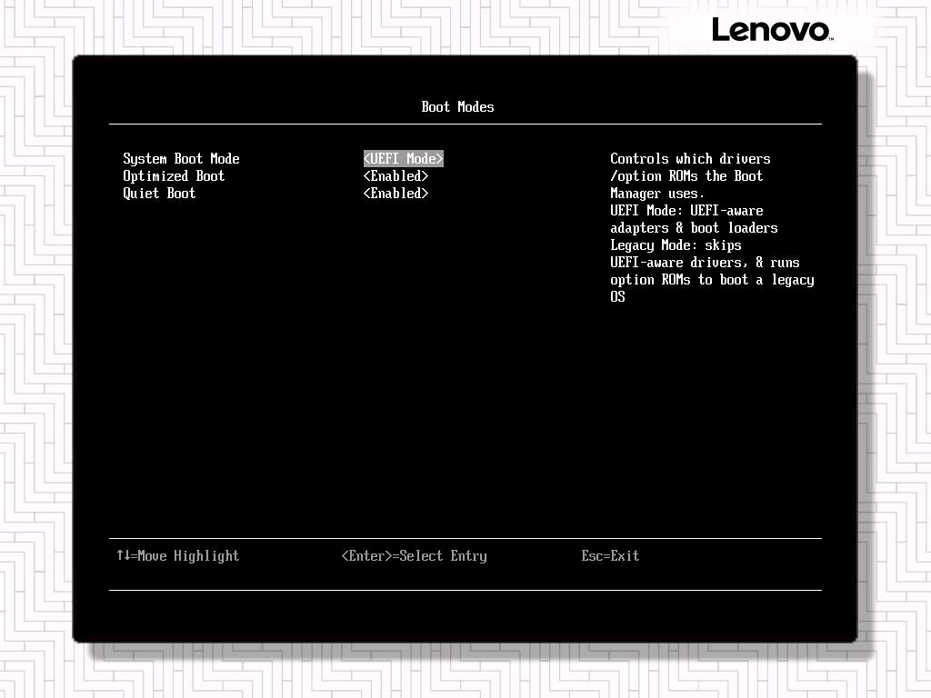Click the word Legacy in help text
The width and height of the screenshot is (931, 698).
coord(633,245)
